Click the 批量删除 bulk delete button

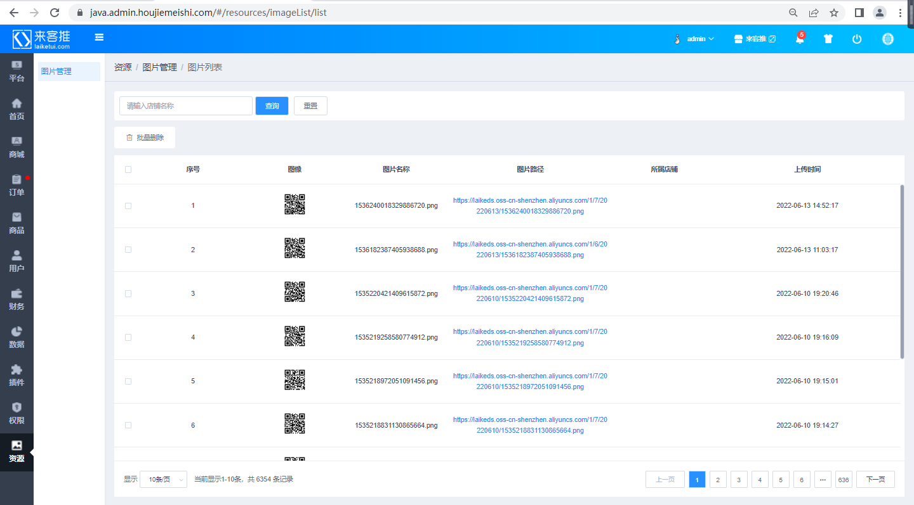pyautogui.click(x=145, y=137)
